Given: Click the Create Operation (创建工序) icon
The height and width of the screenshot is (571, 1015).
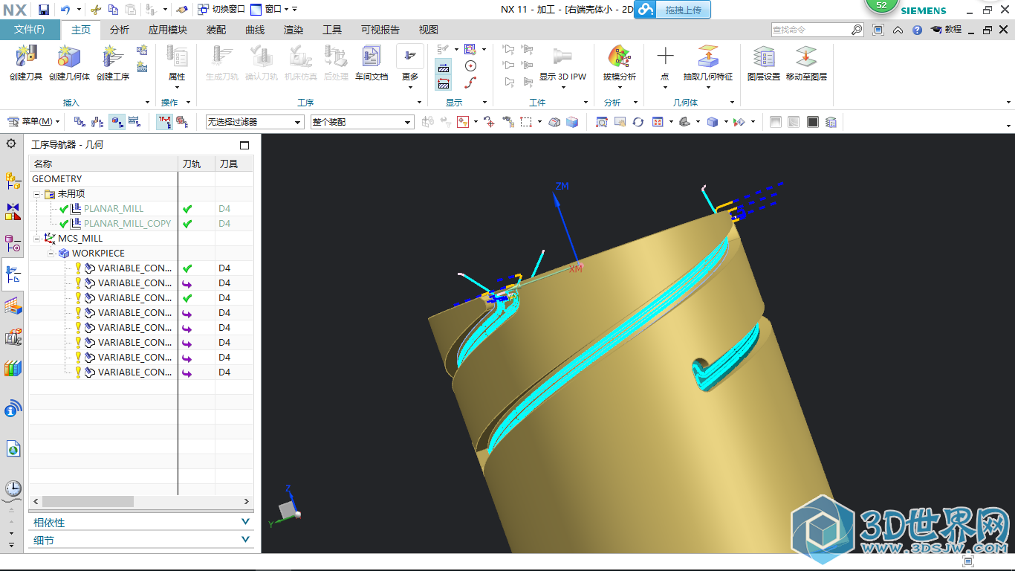Looking at the screenshot, I should (113, 57).
